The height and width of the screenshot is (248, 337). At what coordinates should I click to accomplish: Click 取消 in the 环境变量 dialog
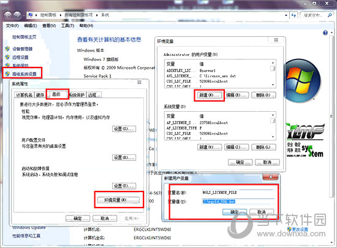pyautogui.click(x=267, y=162)
